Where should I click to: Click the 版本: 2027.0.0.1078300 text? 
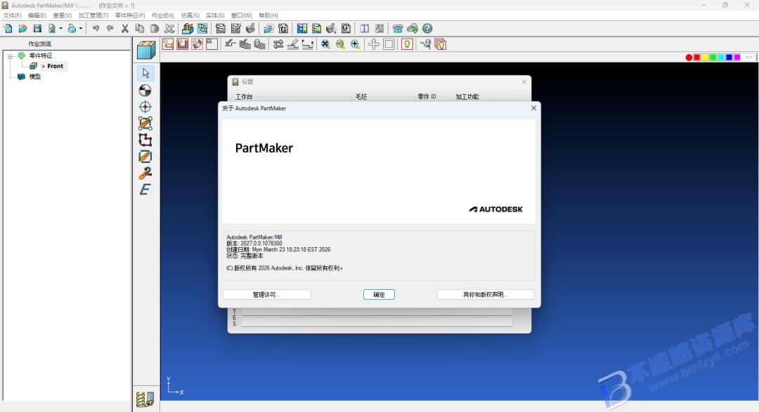(254, 244)
